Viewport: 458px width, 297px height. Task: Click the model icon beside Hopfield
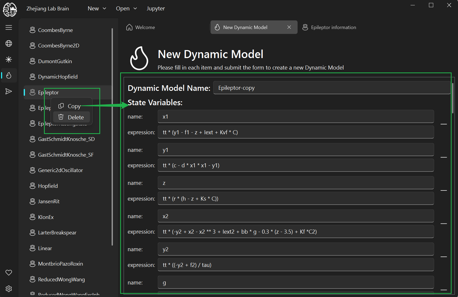[x=33, y=186]
